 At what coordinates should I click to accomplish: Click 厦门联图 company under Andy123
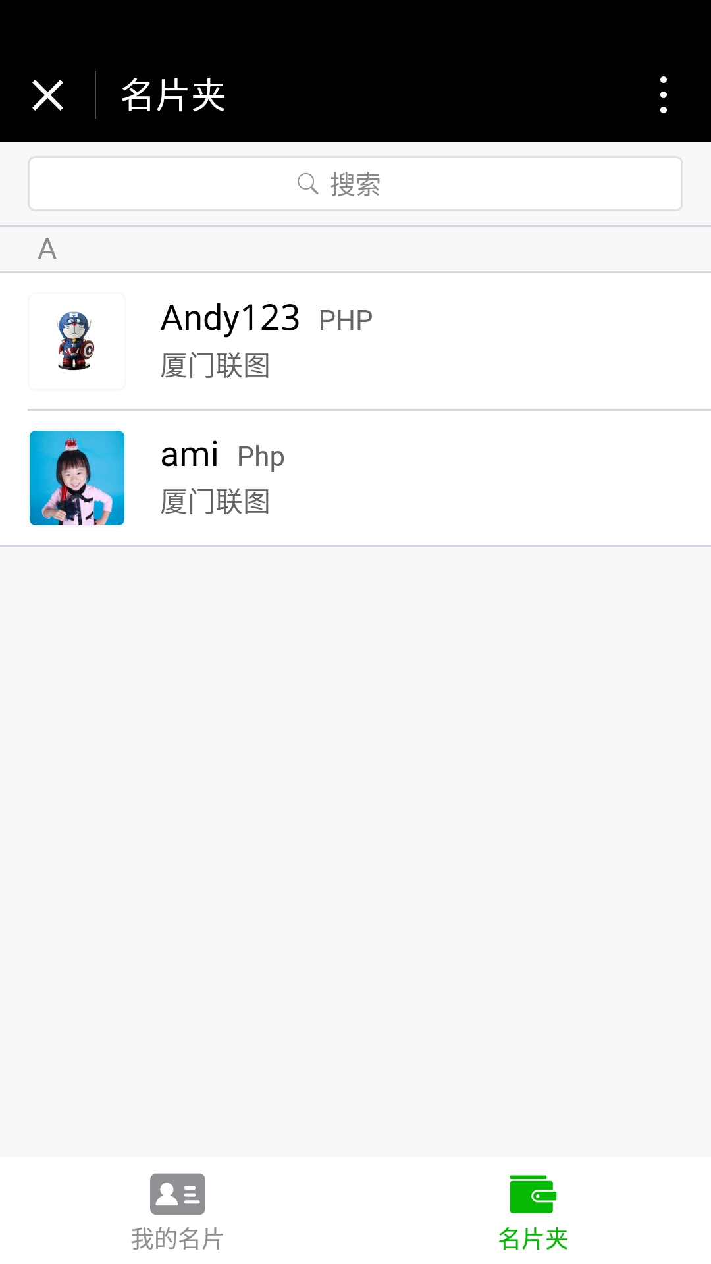coord(215,365)
